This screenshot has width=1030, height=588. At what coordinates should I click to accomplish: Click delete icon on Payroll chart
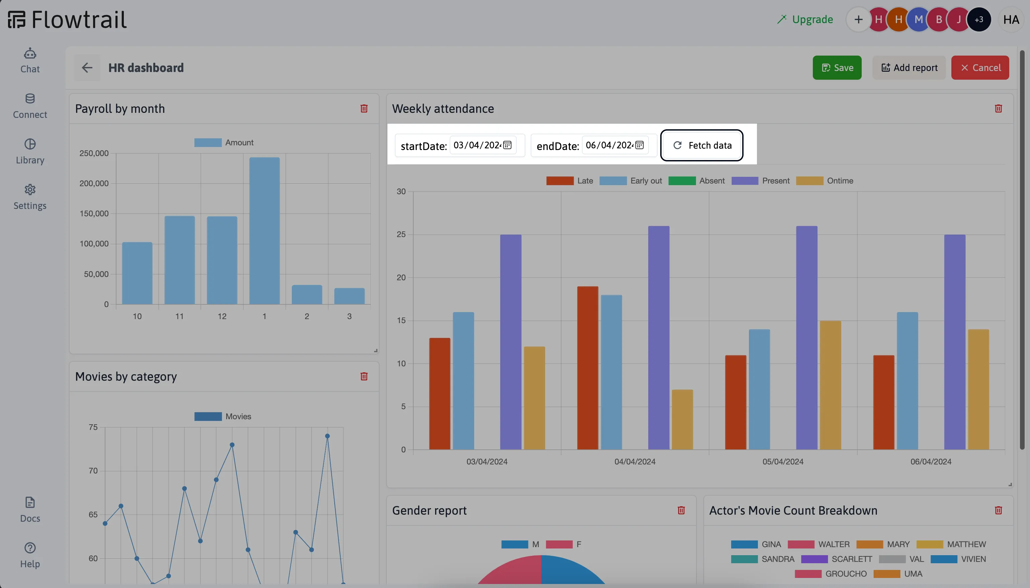(364, 108)
